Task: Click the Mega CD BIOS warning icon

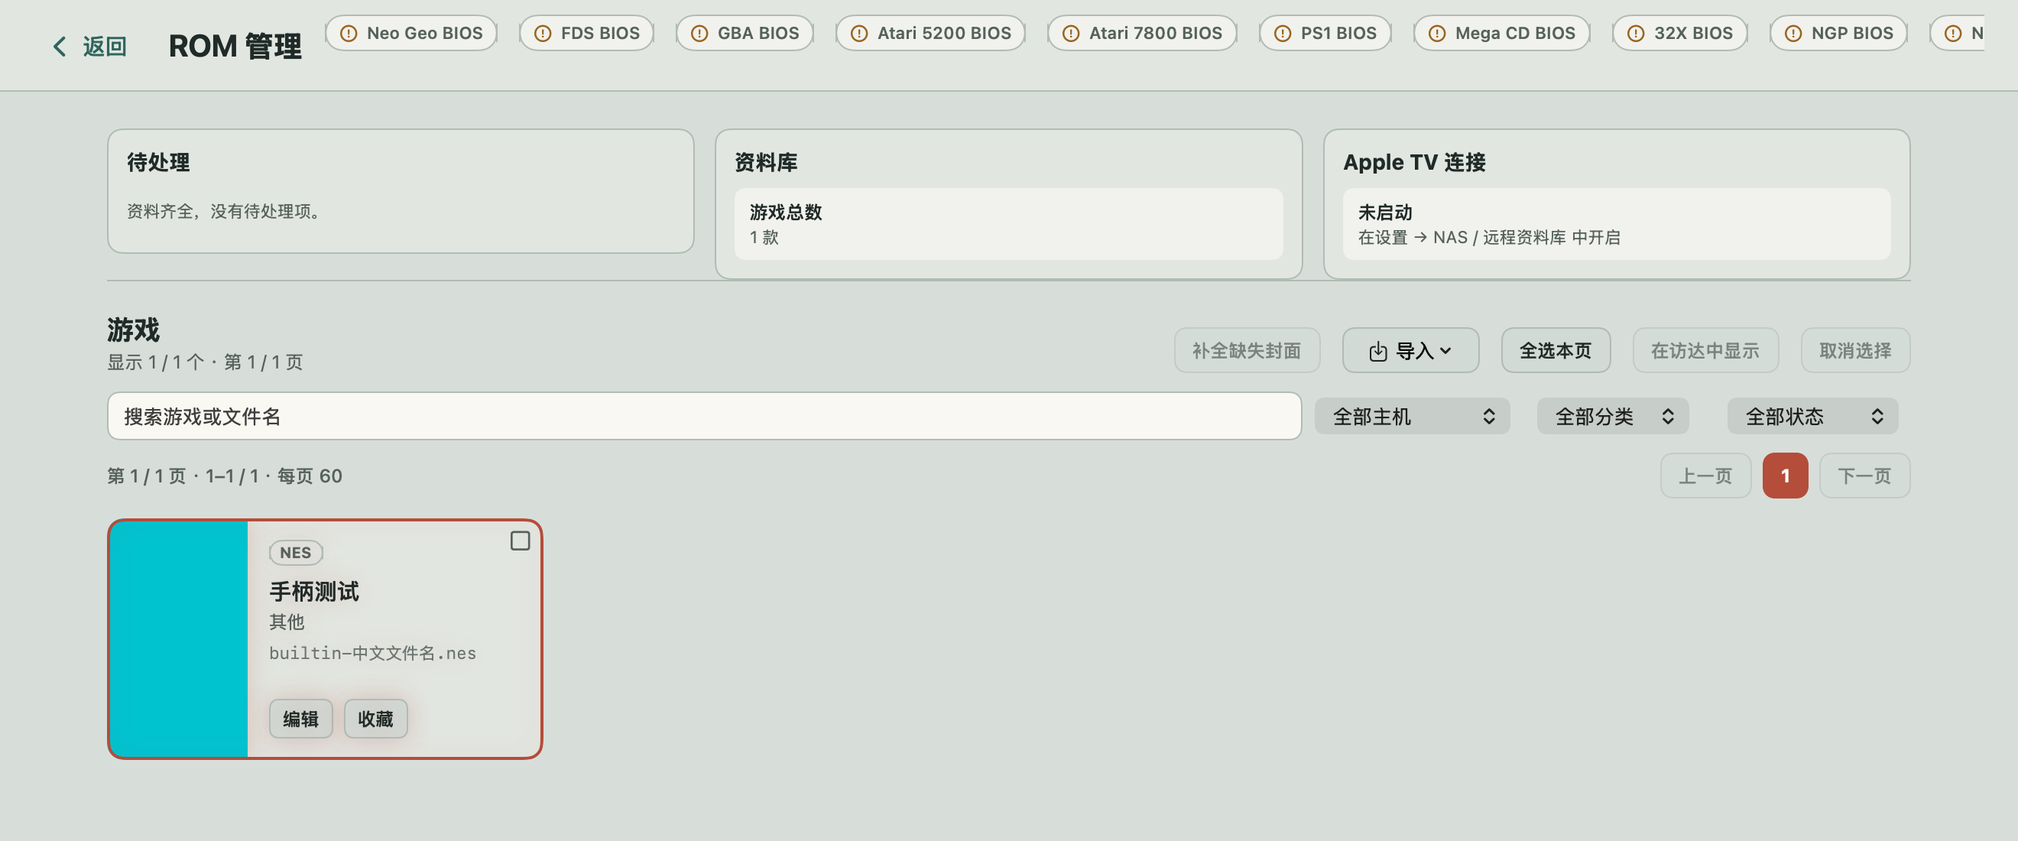Action: tap(1437, 34)
